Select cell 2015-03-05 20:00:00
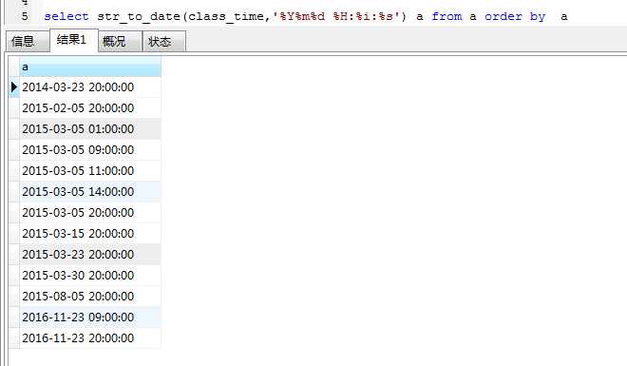Viewport: 627px width, 366px height. coord(90,212)
